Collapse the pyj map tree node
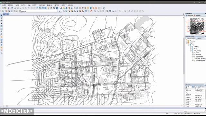The image size is (206, 116). click(189, 45)
